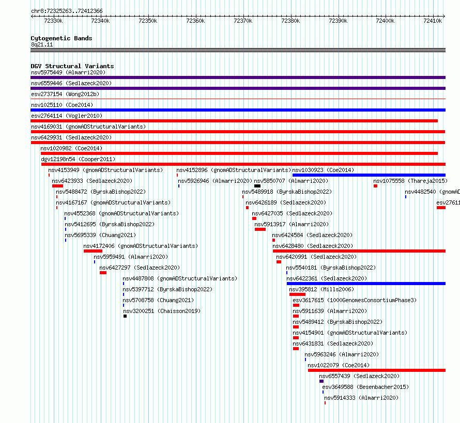Open variant label nsv6422361 (Sedlazeck2020)
Image resolution: width=460 pixels, height=423 pixels.
[x=327, y=278]
